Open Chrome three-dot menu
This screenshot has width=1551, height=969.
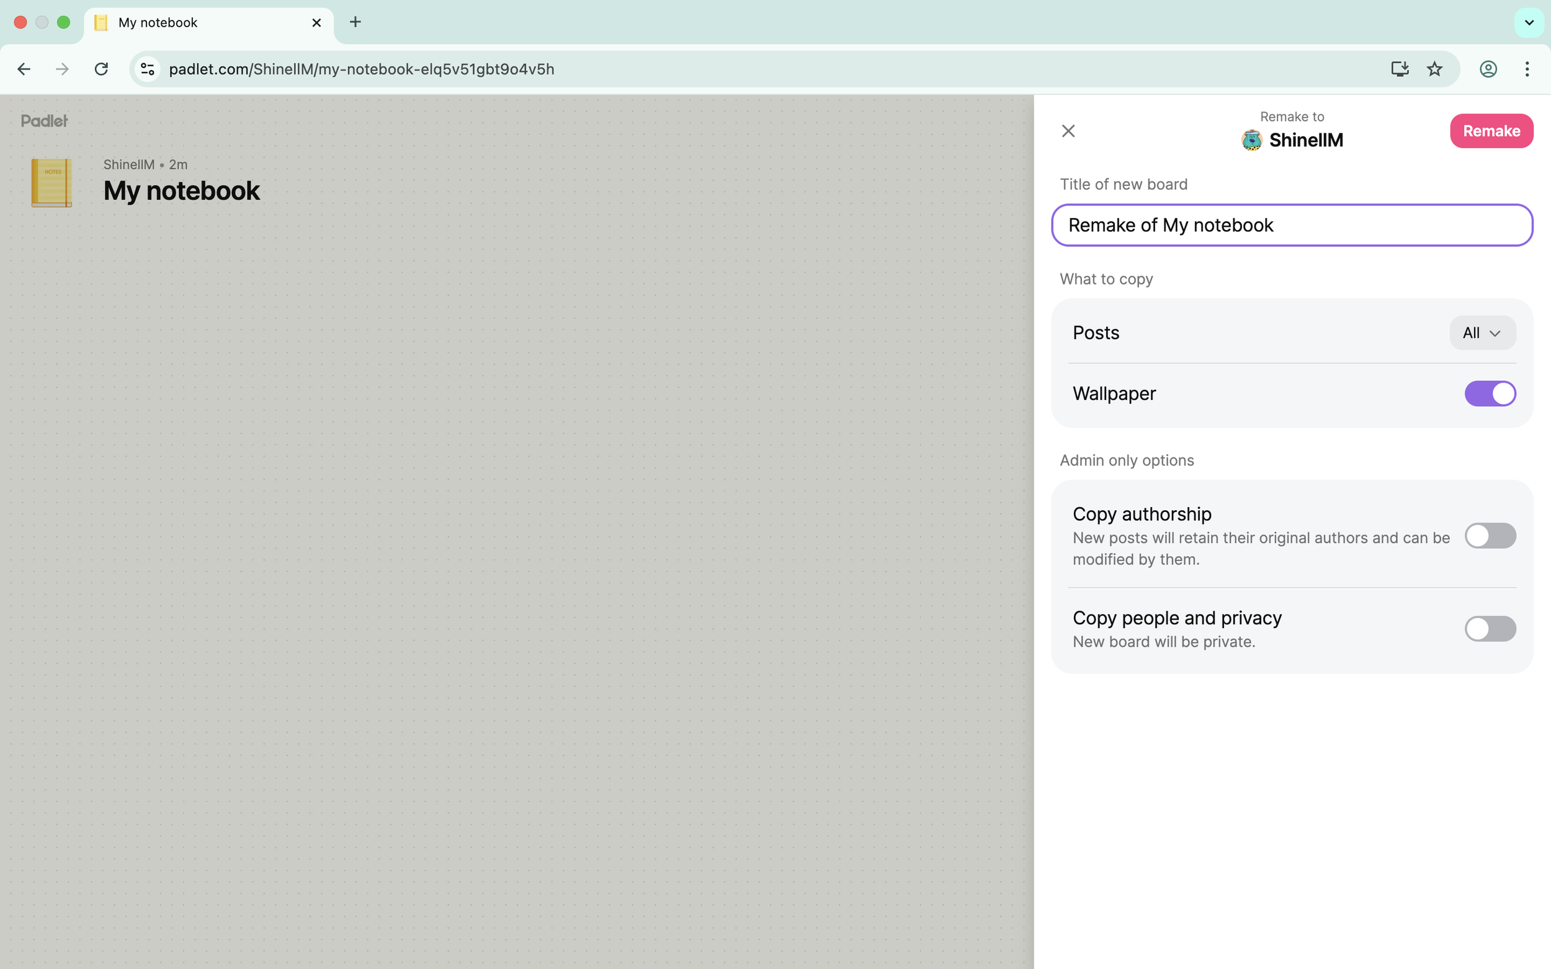(1527, 69)
